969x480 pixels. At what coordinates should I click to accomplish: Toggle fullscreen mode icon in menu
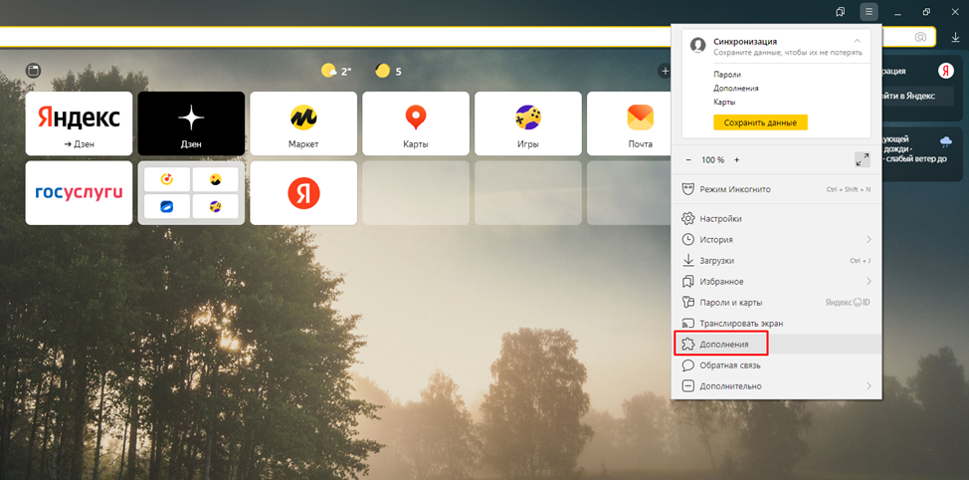point(862,159)
